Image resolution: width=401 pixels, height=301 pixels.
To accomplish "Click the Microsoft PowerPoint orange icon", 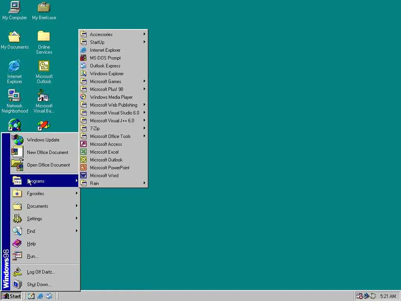I will click(83, 168).
